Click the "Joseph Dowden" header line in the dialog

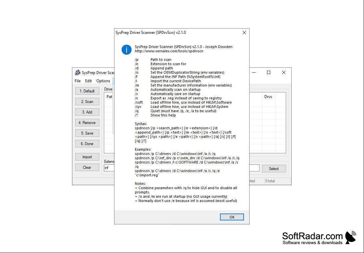coord(183,47)
